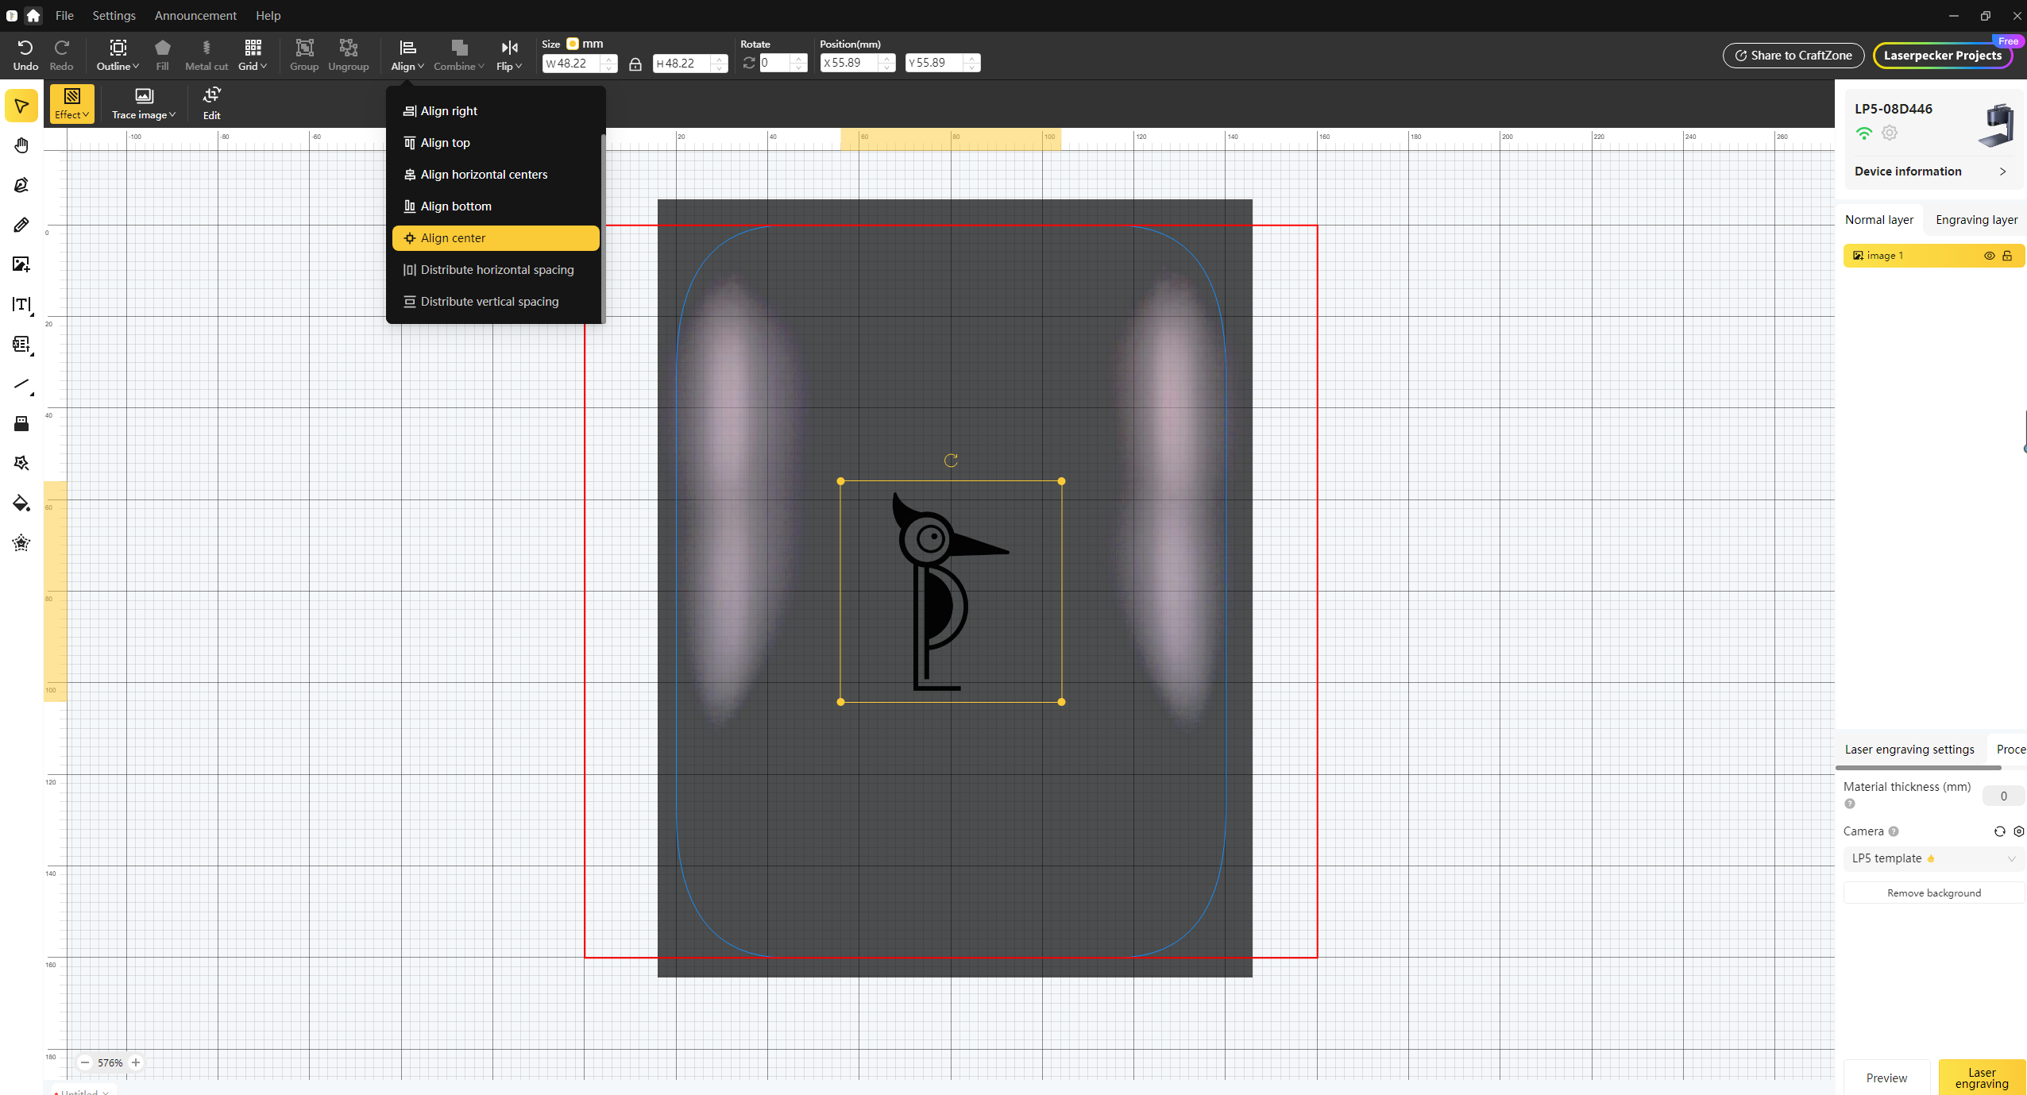This screenshot has width=2027, height=1095.
Task: Click Share to CraftZone button
Action: (1793, 56)
